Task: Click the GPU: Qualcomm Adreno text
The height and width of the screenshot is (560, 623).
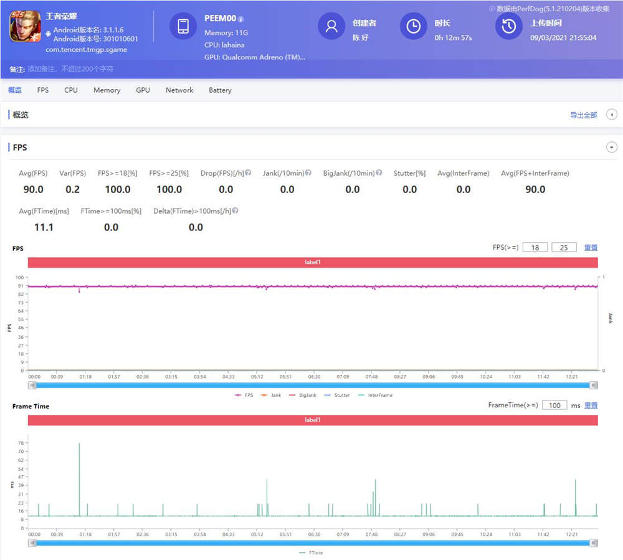Action: 255,57
